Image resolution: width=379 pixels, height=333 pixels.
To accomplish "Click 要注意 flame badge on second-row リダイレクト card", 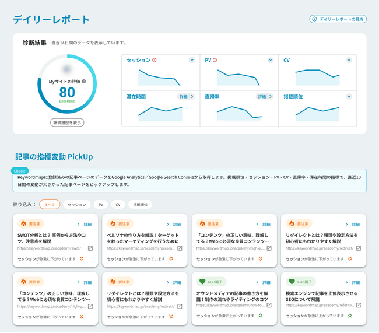I will click(x=120, y=282).
